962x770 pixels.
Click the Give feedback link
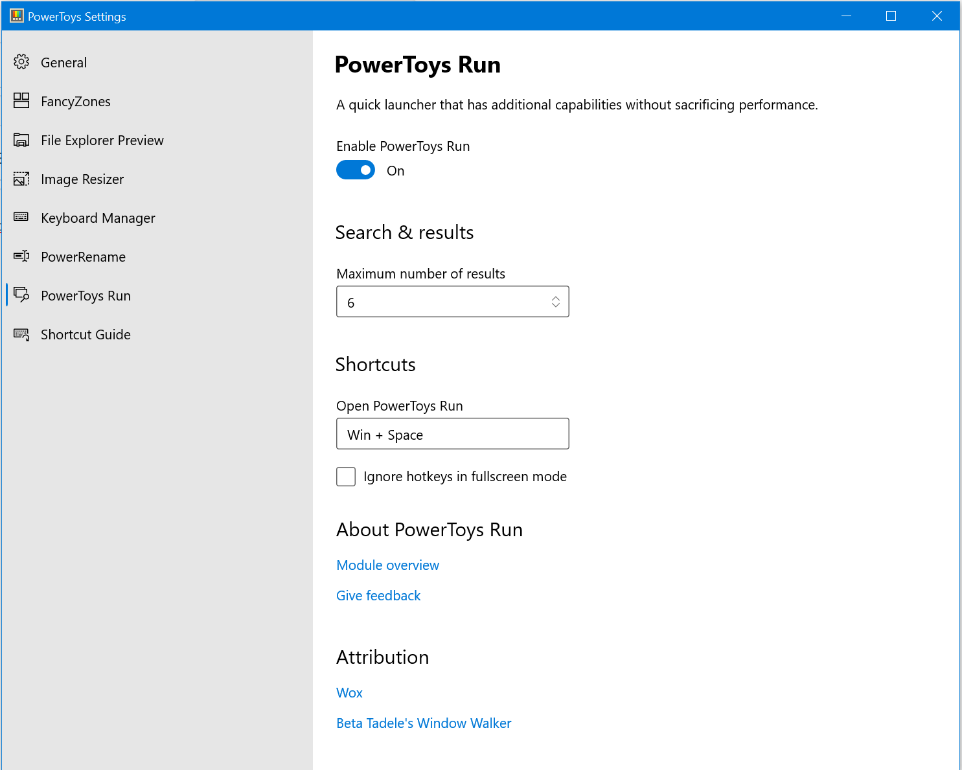(x=378, y=595)
